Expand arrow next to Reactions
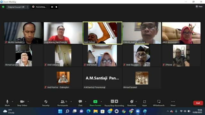Viewport: 205px width, 115px height. point(136,102)
